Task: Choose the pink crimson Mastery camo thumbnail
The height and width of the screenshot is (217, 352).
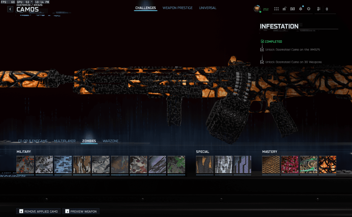Action: [290, 165]
